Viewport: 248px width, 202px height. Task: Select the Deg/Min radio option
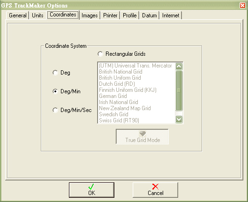pyautogui.click(x=55, y=91)
